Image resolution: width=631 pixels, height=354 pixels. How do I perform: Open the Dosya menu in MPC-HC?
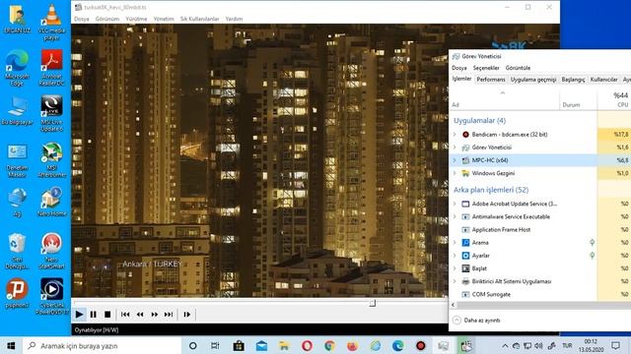81,19
